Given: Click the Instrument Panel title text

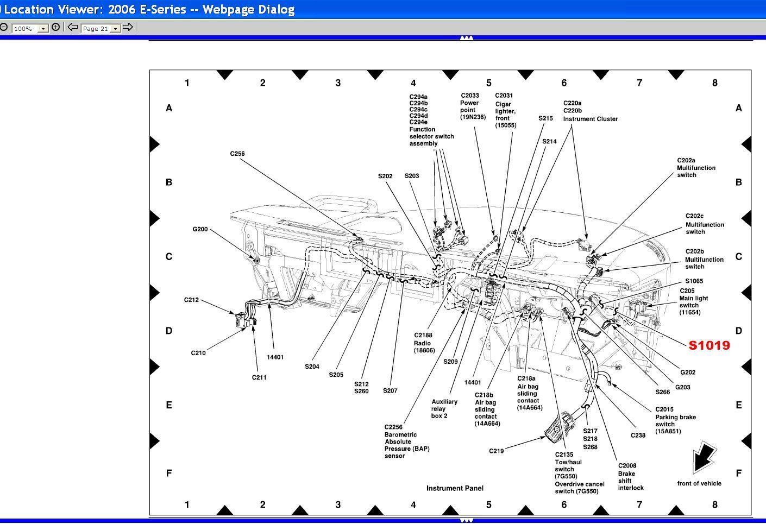Looking at the screenshot, I should [455, 488].
